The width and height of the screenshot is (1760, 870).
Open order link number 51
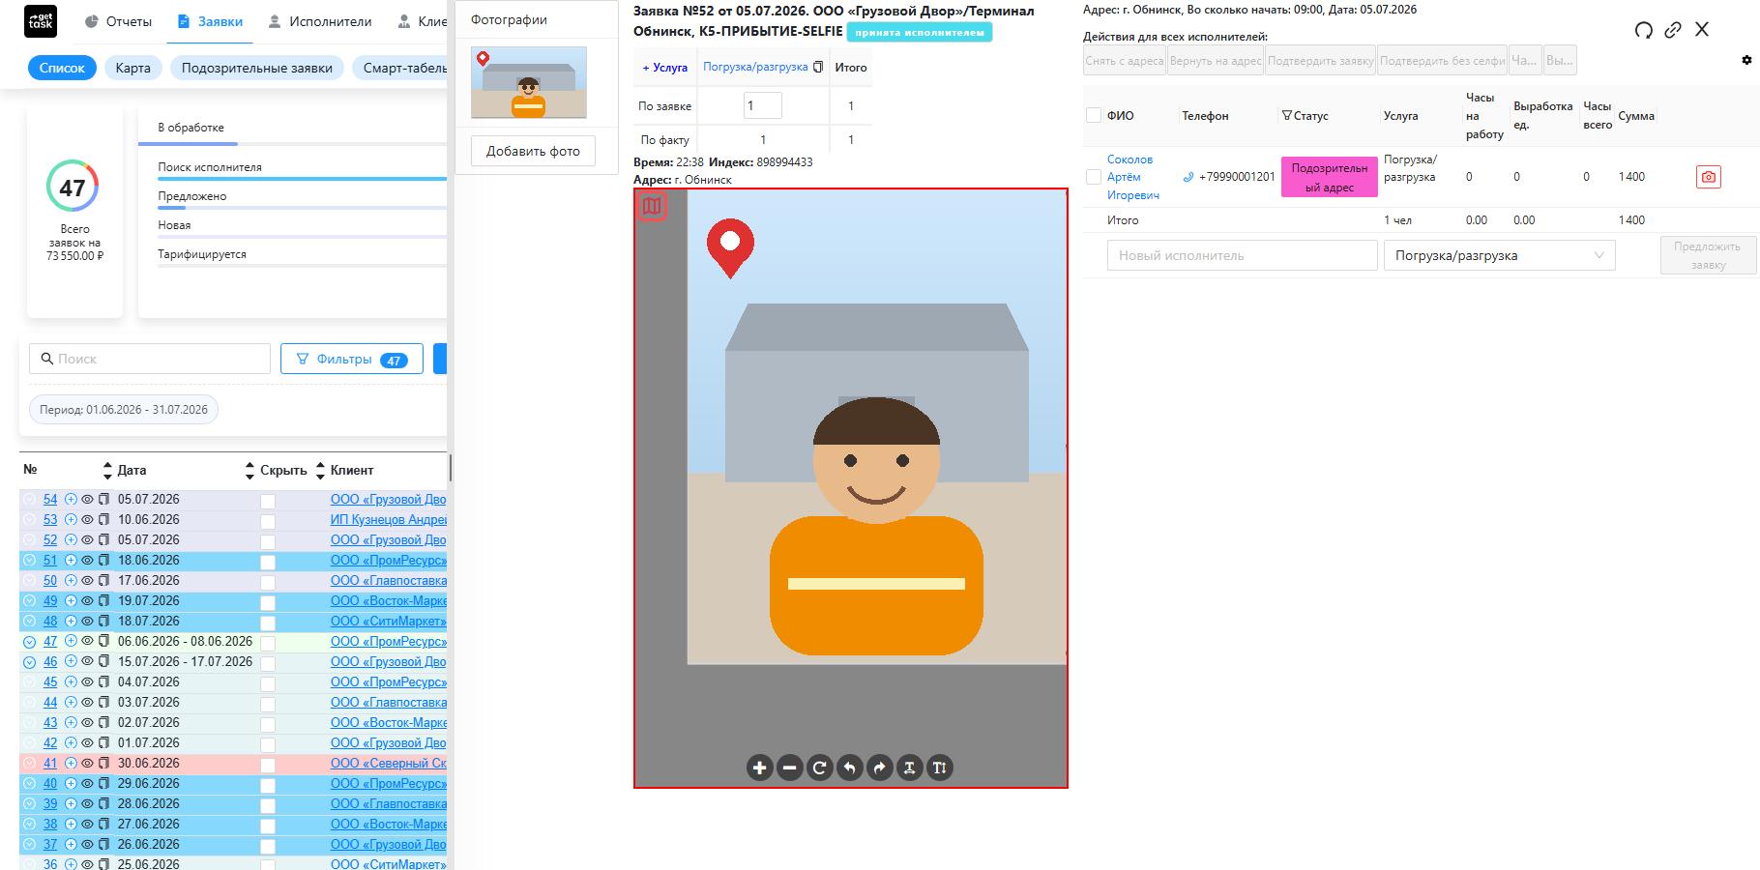tap(50, 560)
